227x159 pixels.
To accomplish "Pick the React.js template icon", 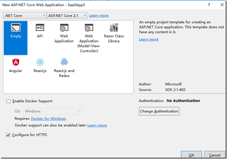I will pyautogui.click(x=40, y=62).
